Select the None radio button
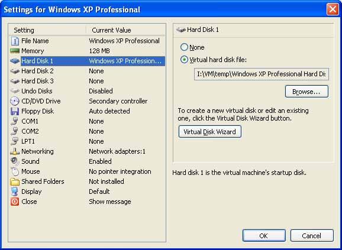 click(x=184, y=47)
